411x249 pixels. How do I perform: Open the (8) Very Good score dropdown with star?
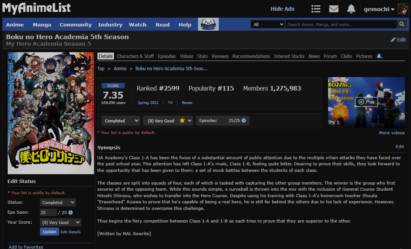[168, 120]
